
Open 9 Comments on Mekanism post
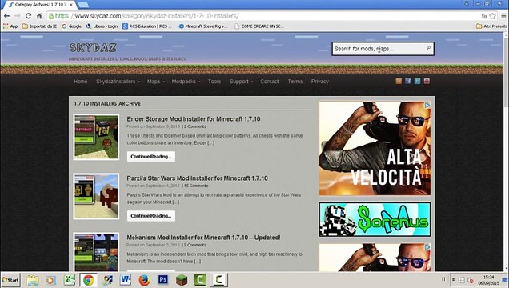[x=195, y=245]
